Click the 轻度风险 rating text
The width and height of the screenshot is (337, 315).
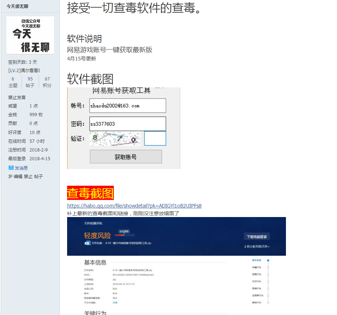(97, 235)
